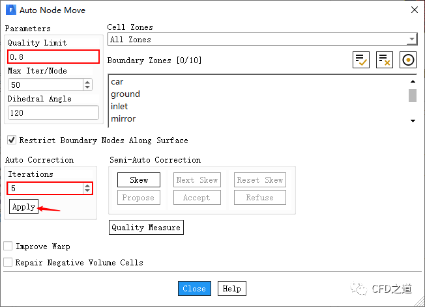
Task: Open the Cell Zones dropdown
Action: pos(411,40)
